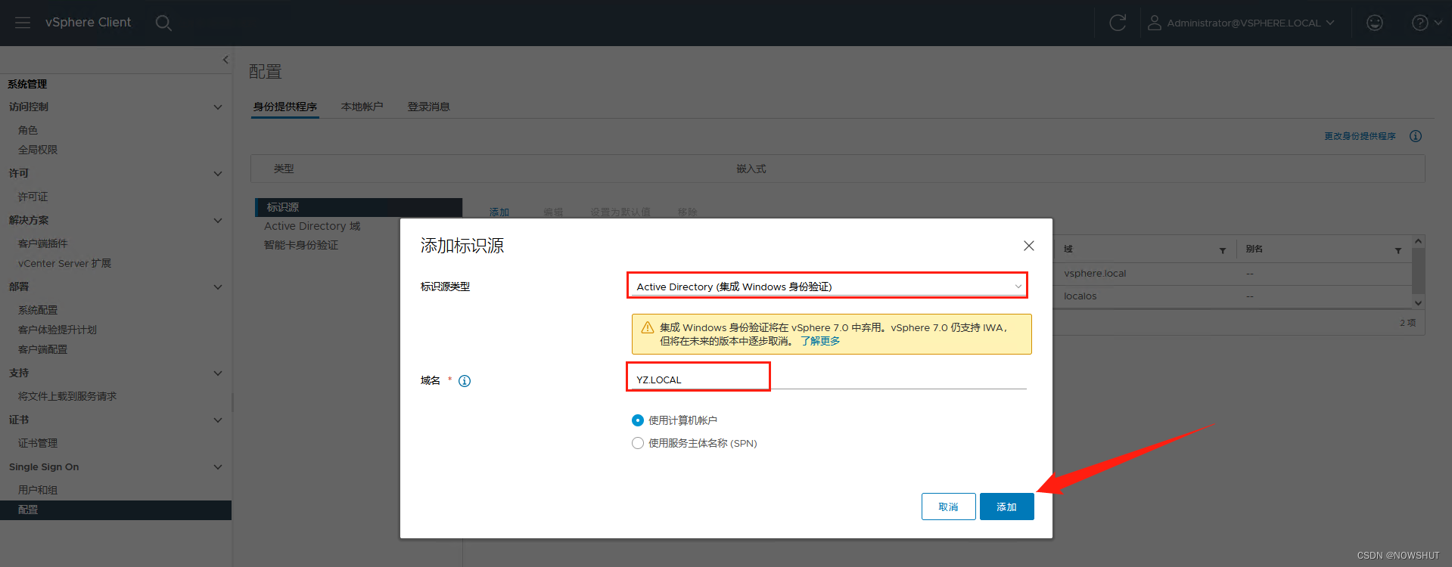Click the refresh icon in header
Screen dimensions: 1452x567
pos(1118,23)
